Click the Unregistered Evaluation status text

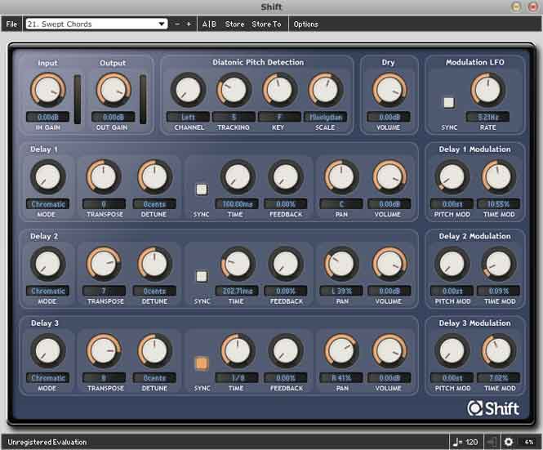point(47,442)
